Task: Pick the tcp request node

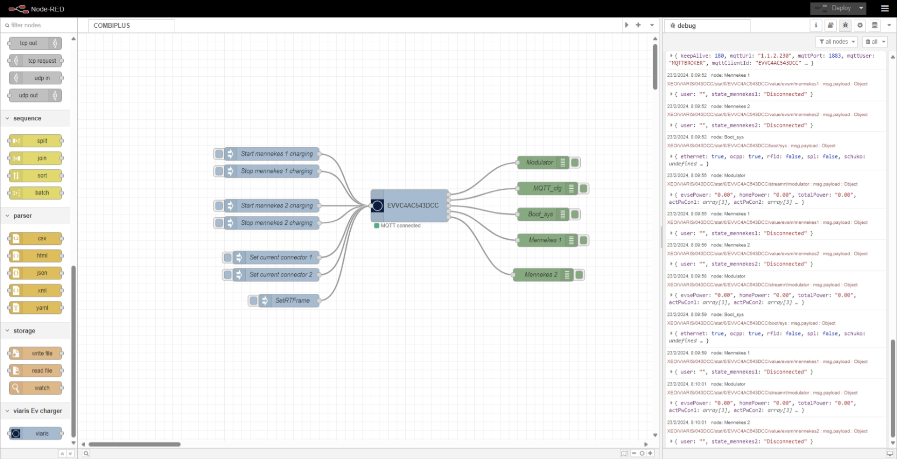Action: point(35,61)
